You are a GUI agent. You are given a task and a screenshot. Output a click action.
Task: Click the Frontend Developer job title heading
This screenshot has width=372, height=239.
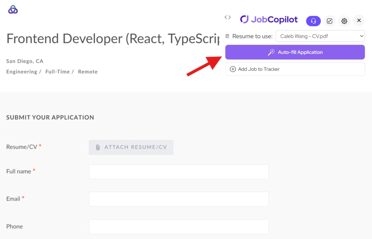[113, 39]
